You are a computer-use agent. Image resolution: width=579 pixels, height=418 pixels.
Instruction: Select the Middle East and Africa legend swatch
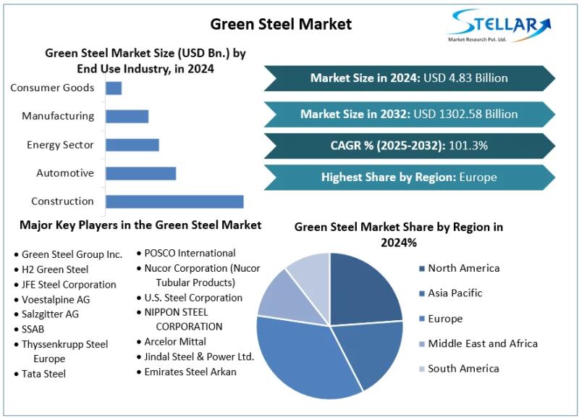pyautogui.click(x=421, y=344)
